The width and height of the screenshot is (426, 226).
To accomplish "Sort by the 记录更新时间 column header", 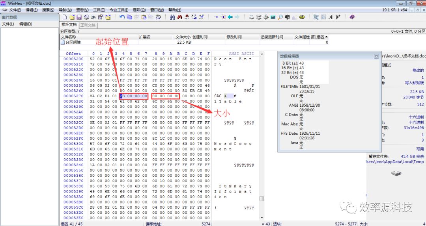I will click(277, 37).
